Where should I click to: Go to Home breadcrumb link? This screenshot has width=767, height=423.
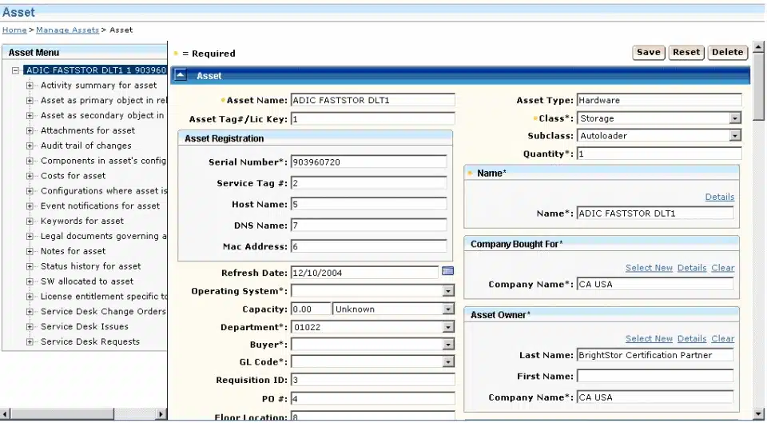14,30
